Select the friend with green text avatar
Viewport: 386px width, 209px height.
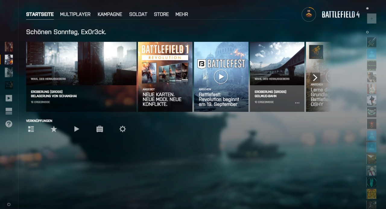[x=372, y=65]
